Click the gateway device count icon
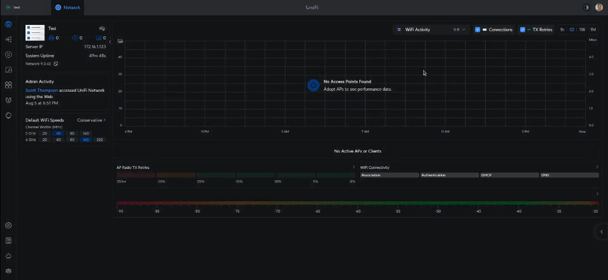The width and height of the screenshot is (608, 280). tap(52, 37)
